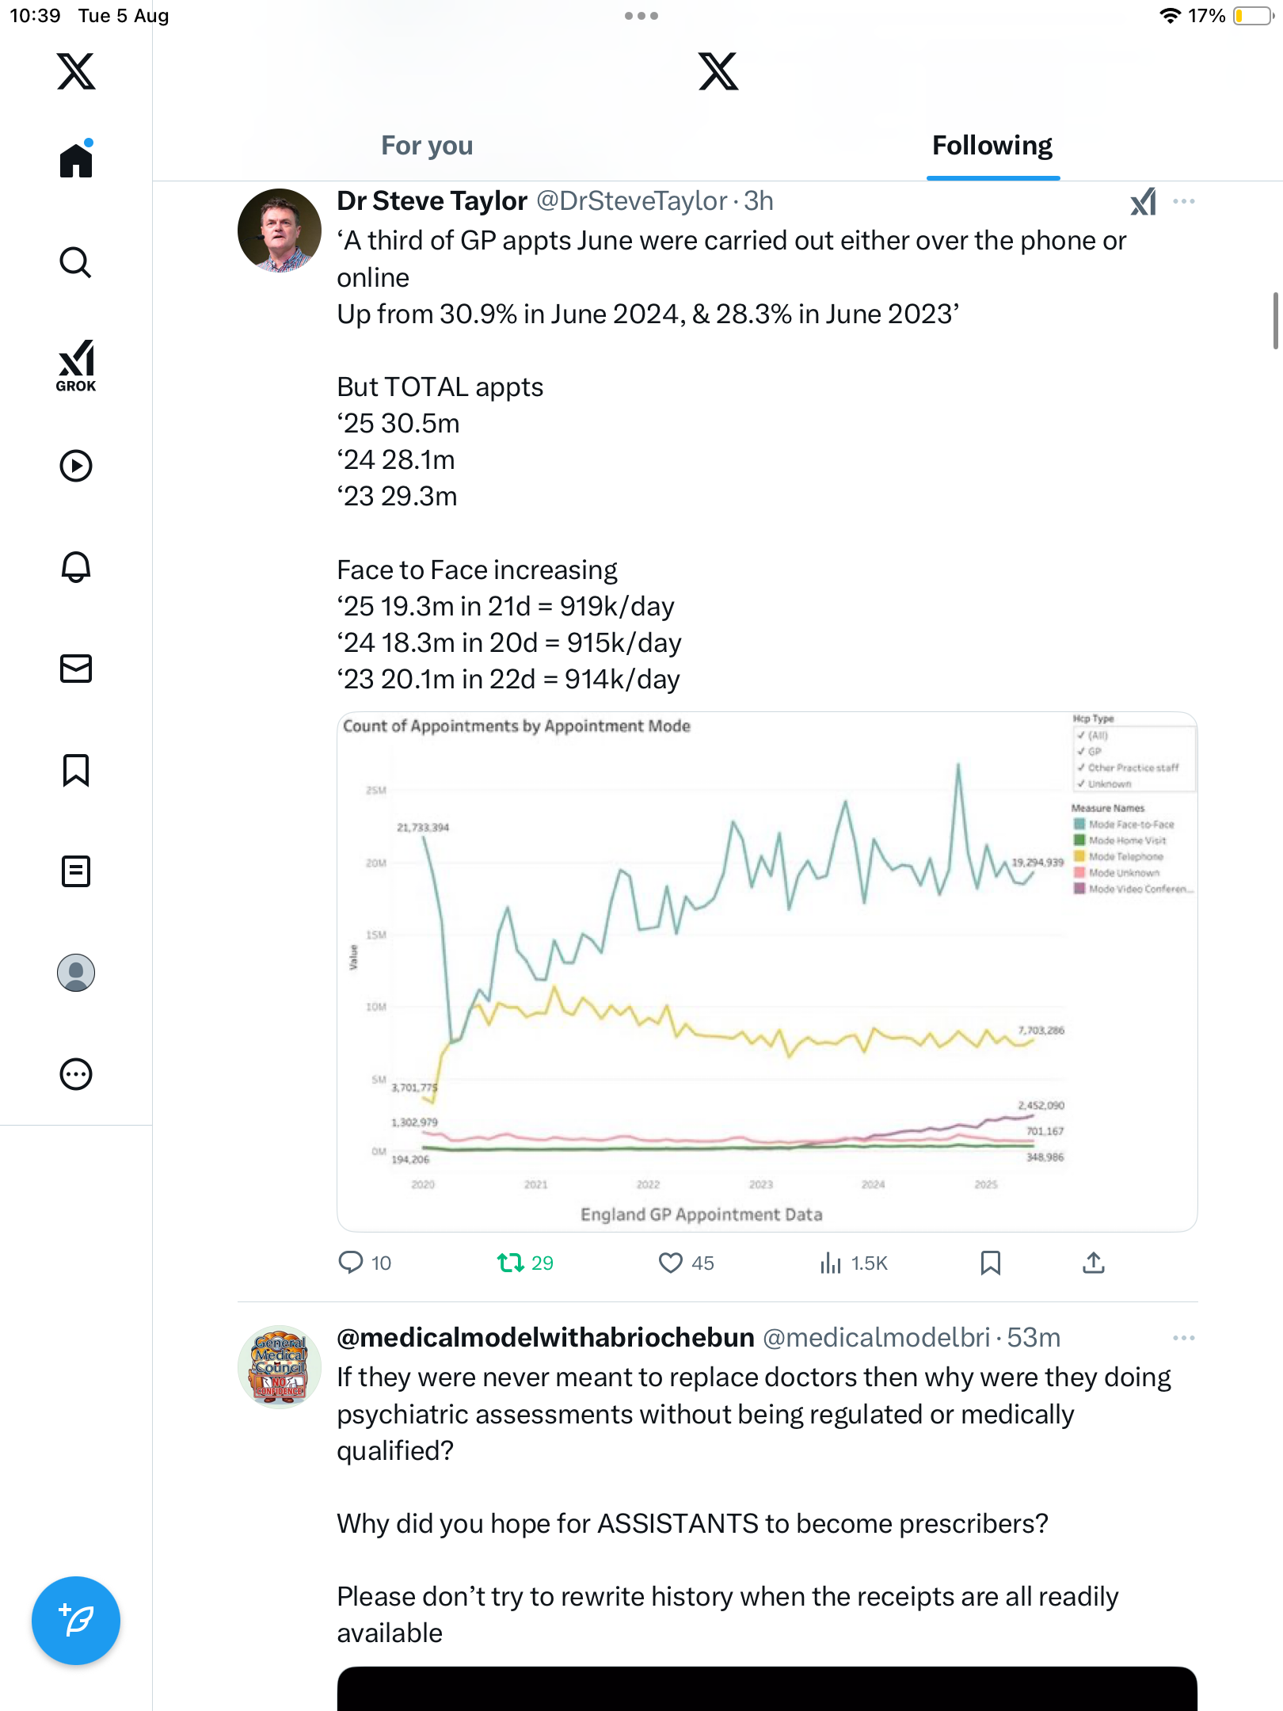Click the feed scrollbar on the right edge
This screenshot has width=1283, height=1711.
(1275, 320)
